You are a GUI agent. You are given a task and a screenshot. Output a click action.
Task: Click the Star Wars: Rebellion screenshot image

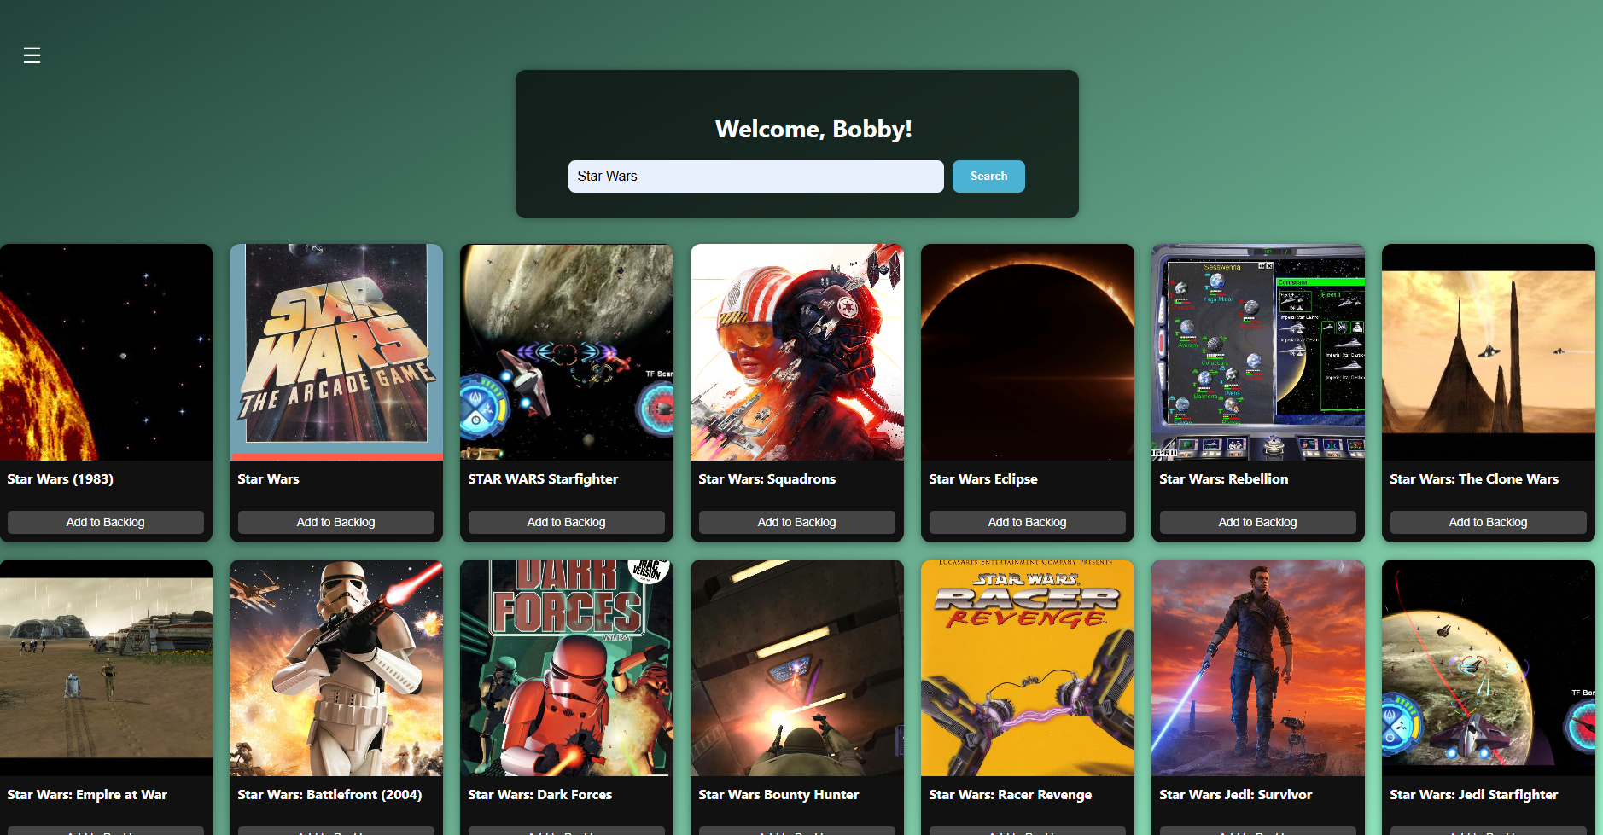coord(1256,351)
